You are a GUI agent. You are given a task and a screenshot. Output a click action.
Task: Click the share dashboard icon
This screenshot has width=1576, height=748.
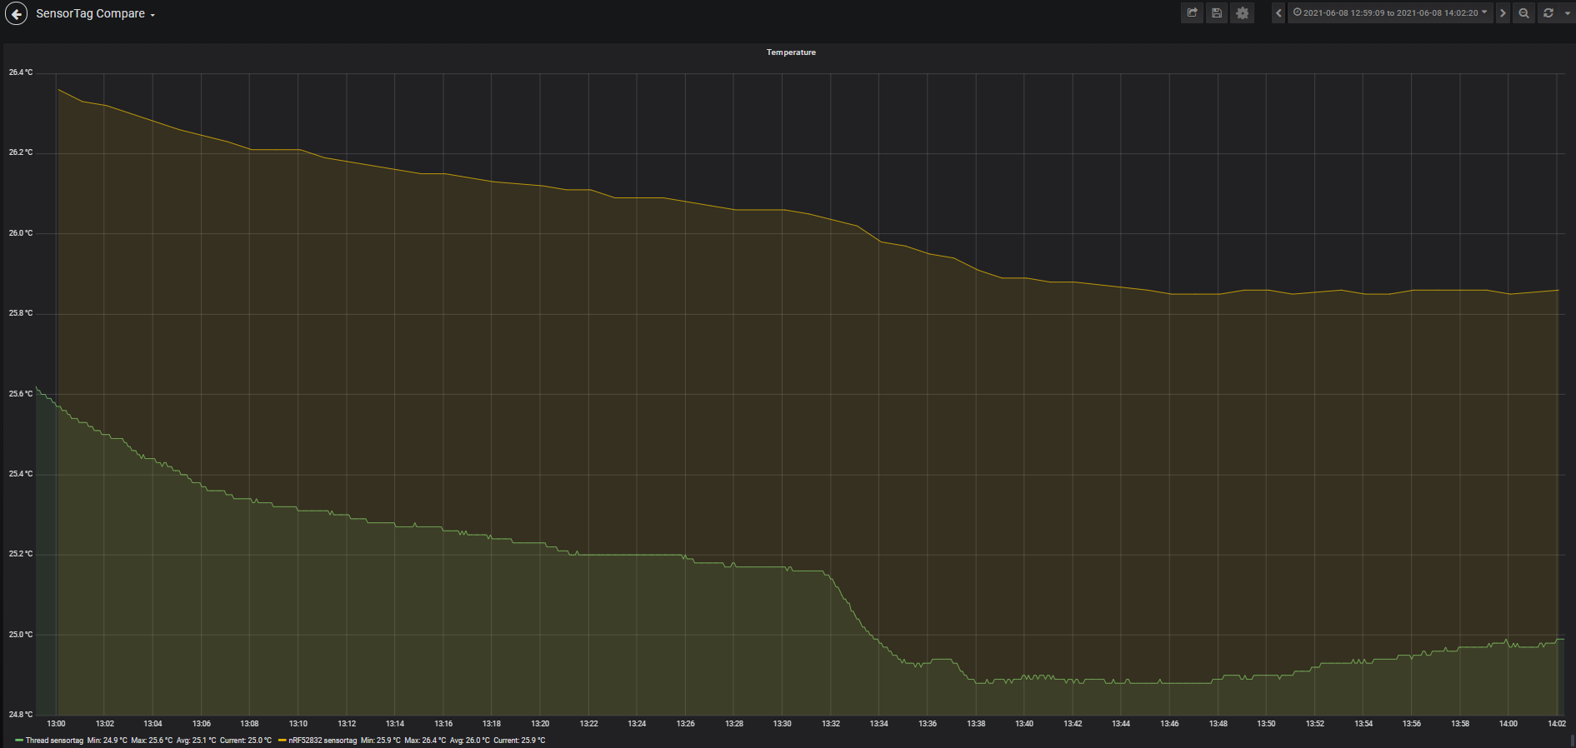tap(1193, 13)
